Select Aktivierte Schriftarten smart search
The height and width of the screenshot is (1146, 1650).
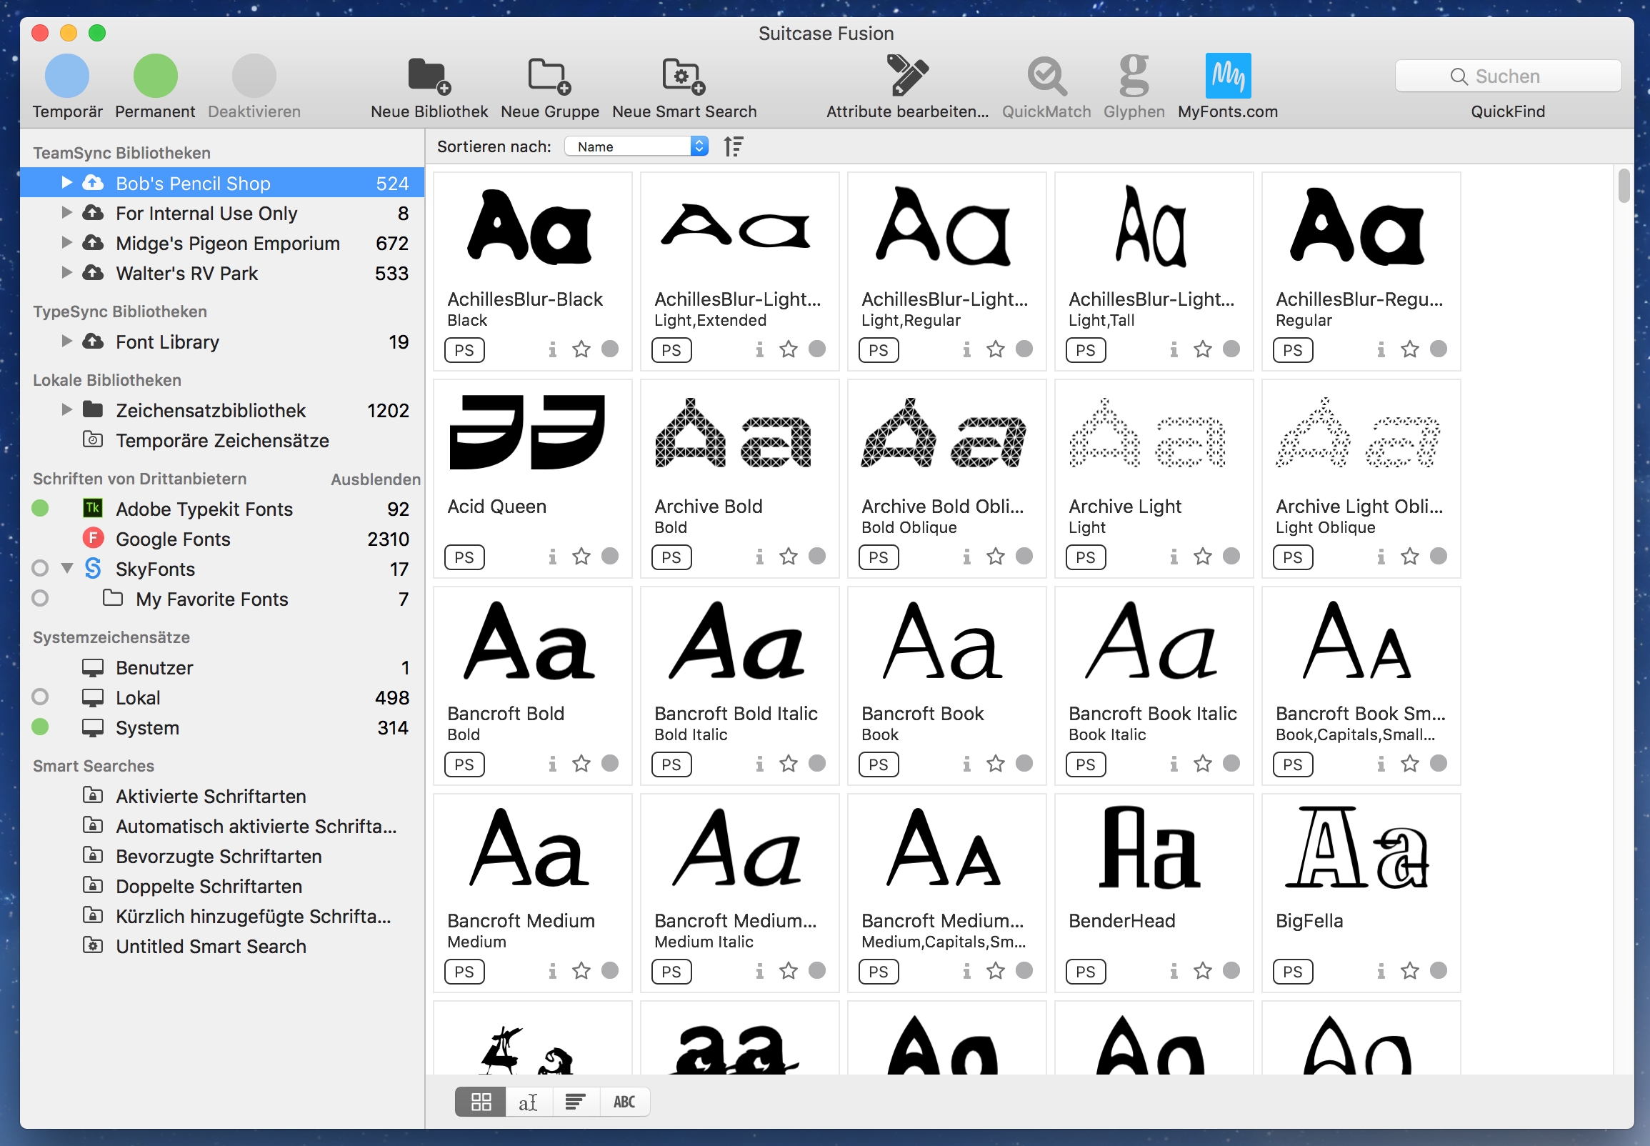[221, 797]
